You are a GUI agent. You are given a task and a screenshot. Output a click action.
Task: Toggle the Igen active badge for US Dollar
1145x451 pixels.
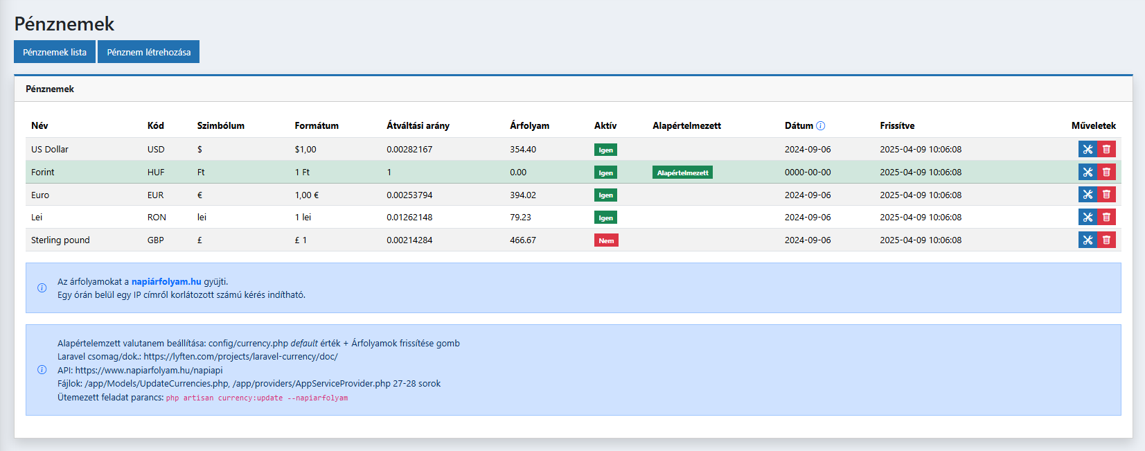pyautogui.click(x=605, y=150)
